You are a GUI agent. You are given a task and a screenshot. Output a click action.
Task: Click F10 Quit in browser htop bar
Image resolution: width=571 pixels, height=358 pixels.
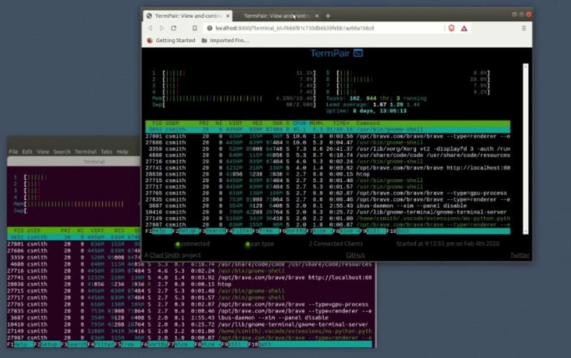398,231
